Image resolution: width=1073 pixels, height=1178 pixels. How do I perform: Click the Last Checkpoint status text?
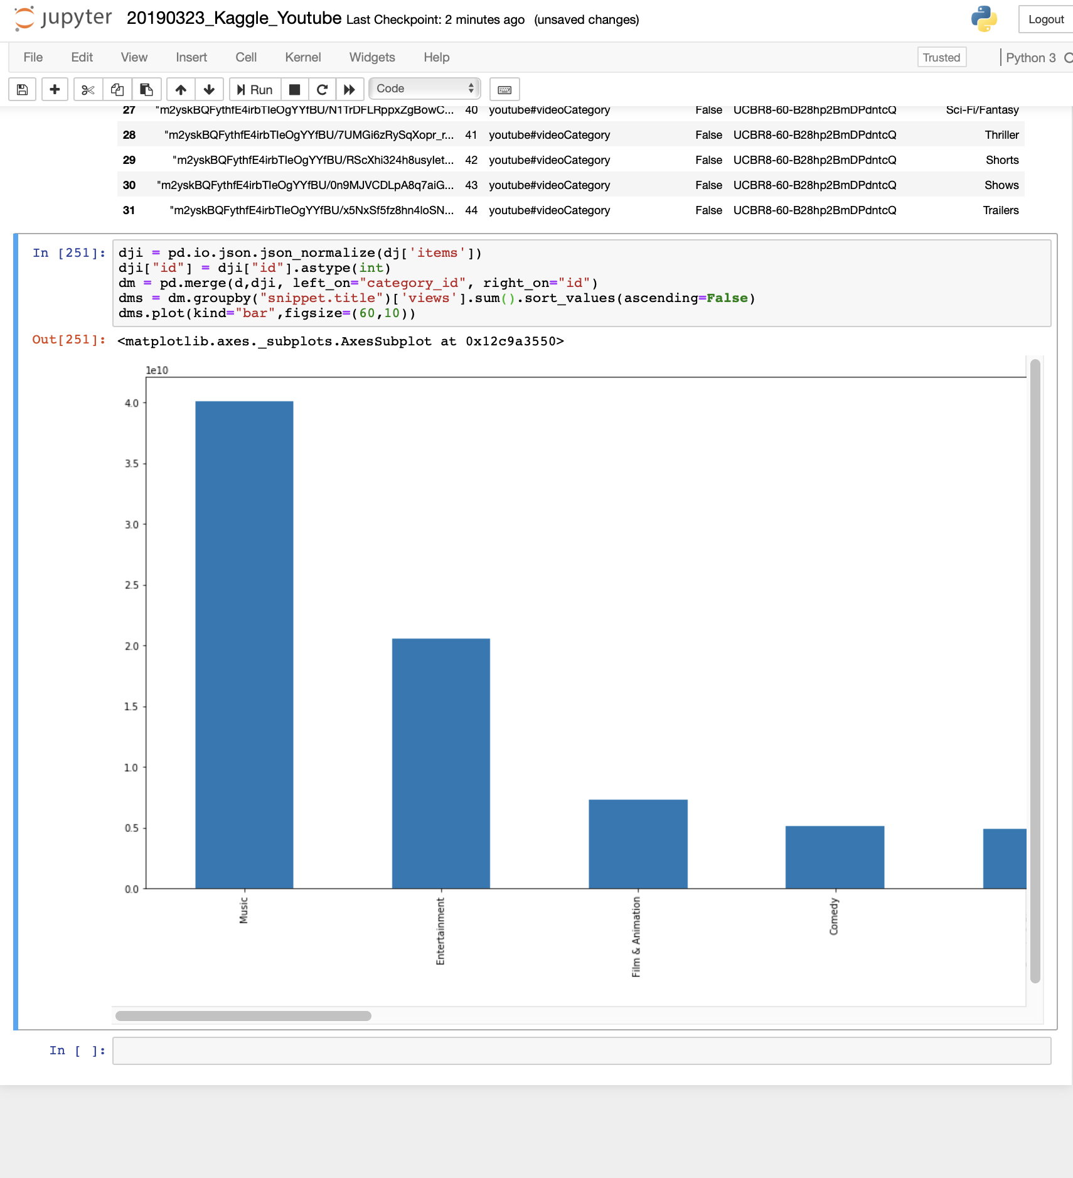point(435,19)
